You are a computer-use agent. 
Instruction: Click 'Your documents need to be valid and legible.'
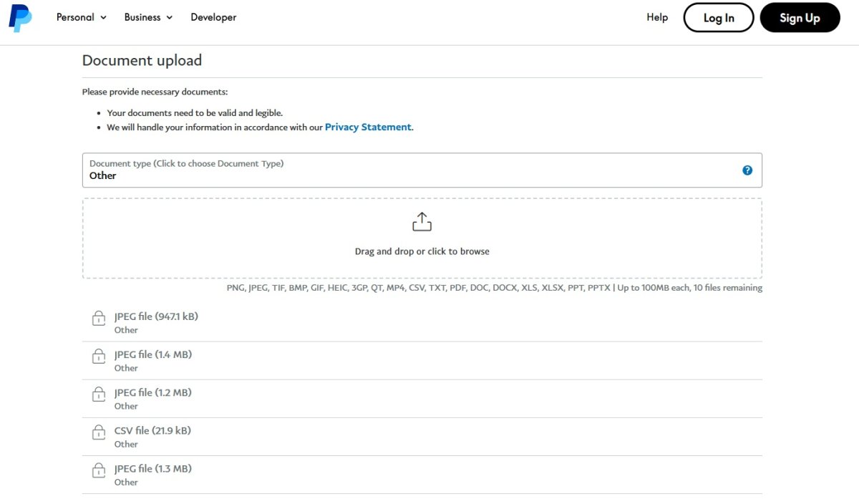[x=195, y=113]
